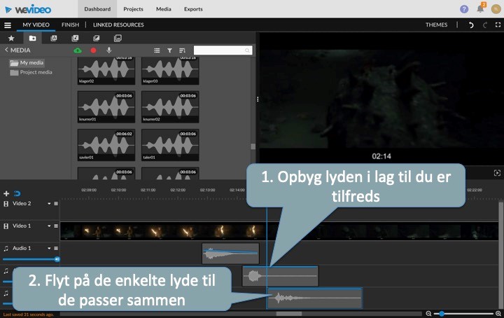Select the savler01 audio clip thumbnail
The width and height of the screenshot is (504, 318).
tap(106, 145)
